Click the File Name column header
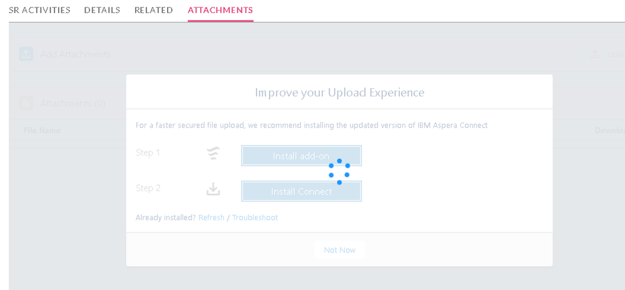Viewport: 625px width, 290px height. [x=43, y=130]
